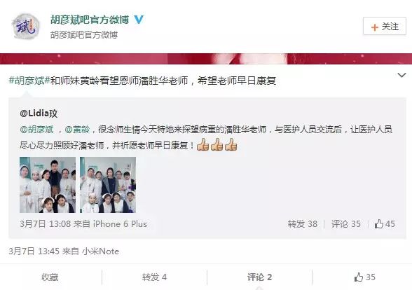The image size is (412, 290).
Task: Open 评论 35 on the reposted weibo
Action: click(x=346, y=224)
